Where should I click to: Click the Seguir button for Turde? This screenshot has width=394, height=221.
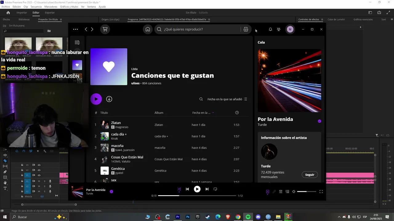(x=310, y=175)
